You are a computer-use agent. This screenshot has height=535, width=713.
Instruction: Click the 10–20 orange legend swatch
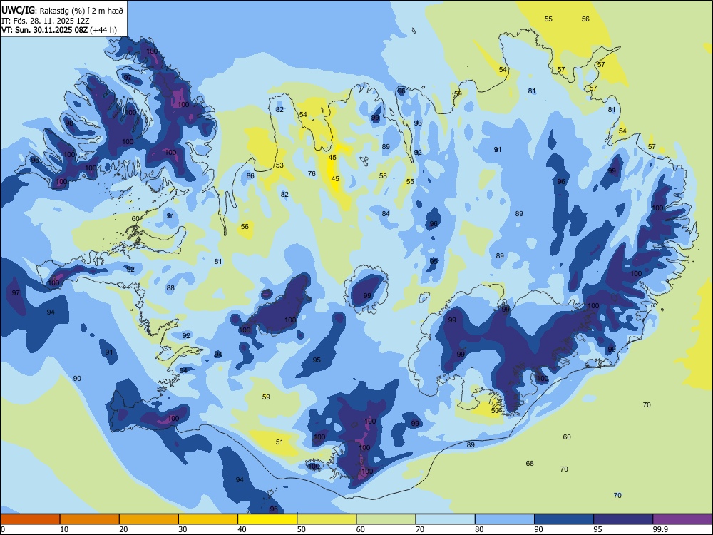90,519
